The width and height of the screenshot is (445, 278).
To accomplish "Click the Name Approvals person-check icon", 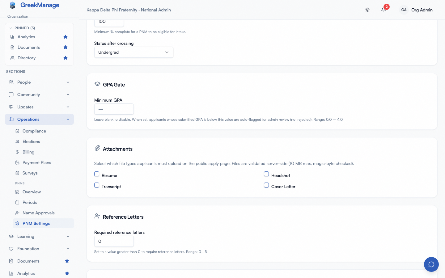I will tap(17, 213).
